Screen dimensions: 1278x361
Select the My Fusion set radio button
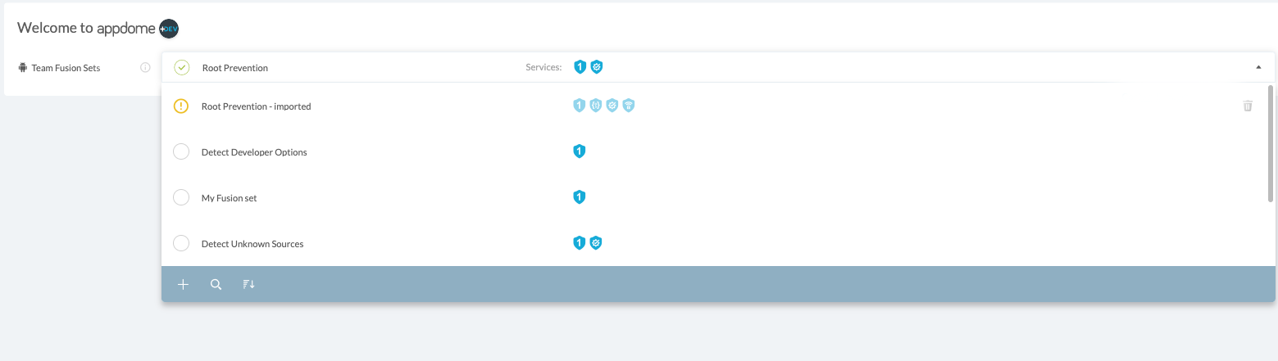[x=182, y=198]
